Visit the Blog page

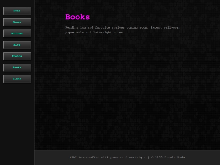click(17, 45)
